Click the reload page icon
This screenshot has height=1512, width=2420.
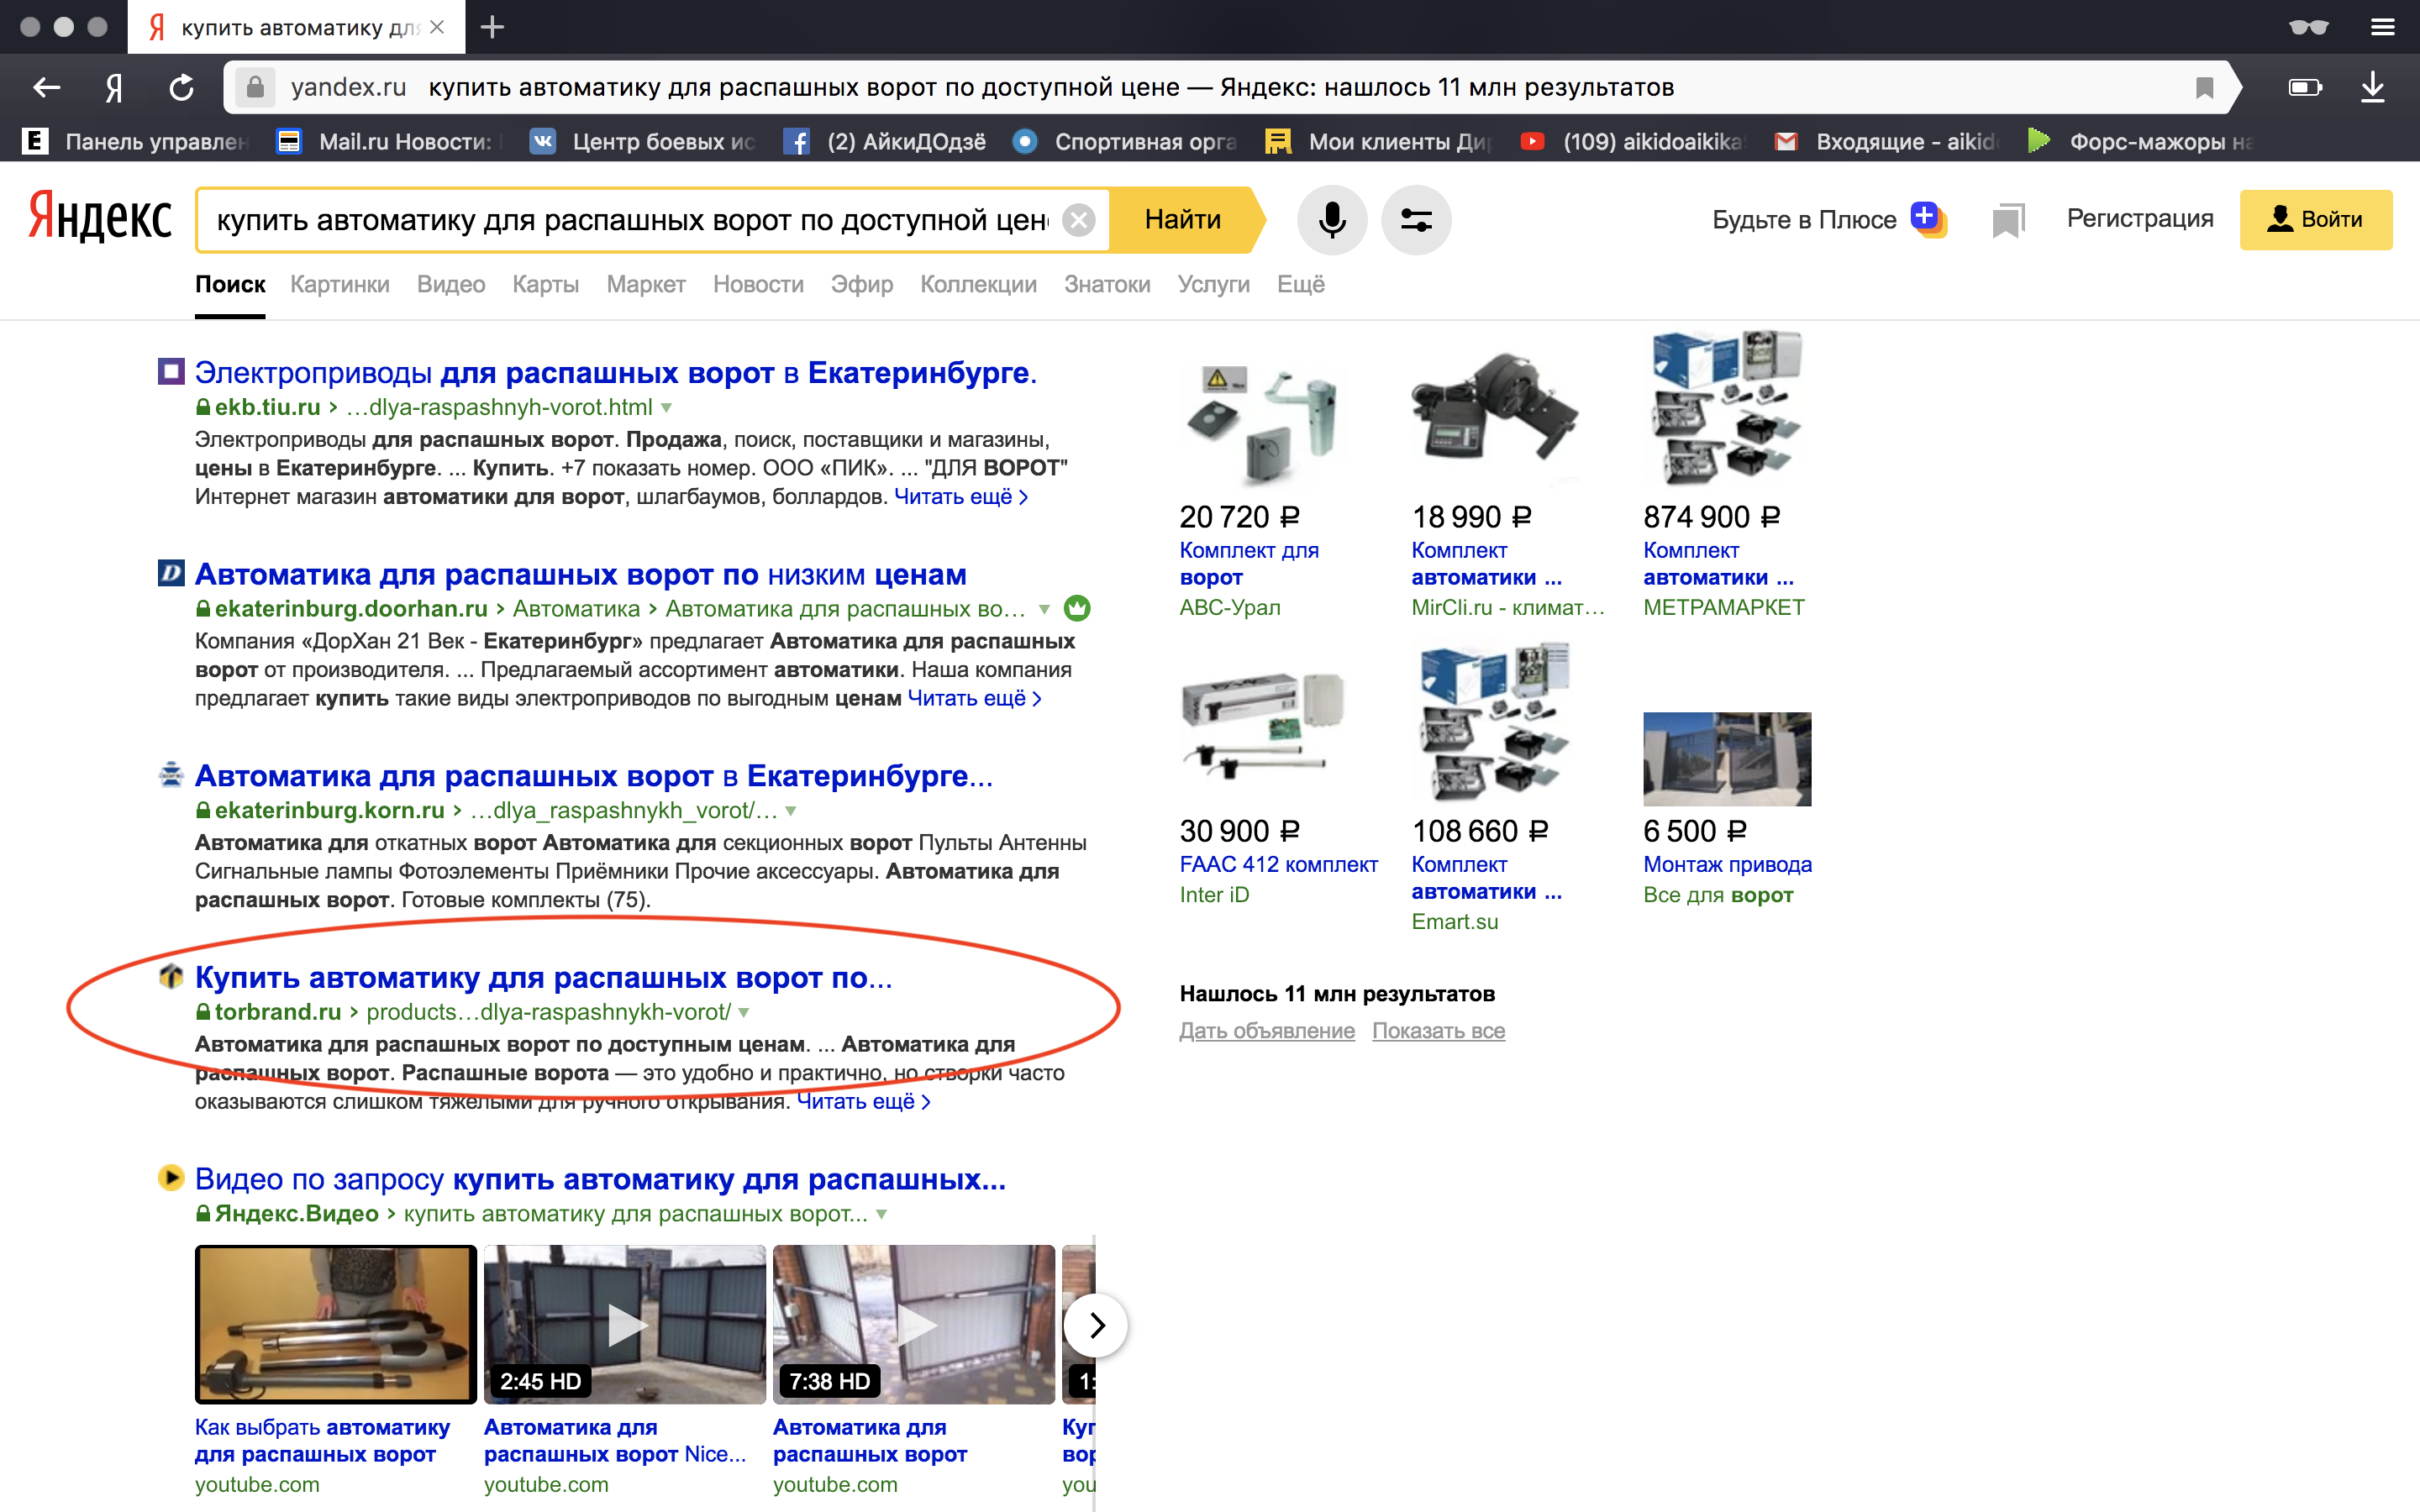[x=181, y=88]
